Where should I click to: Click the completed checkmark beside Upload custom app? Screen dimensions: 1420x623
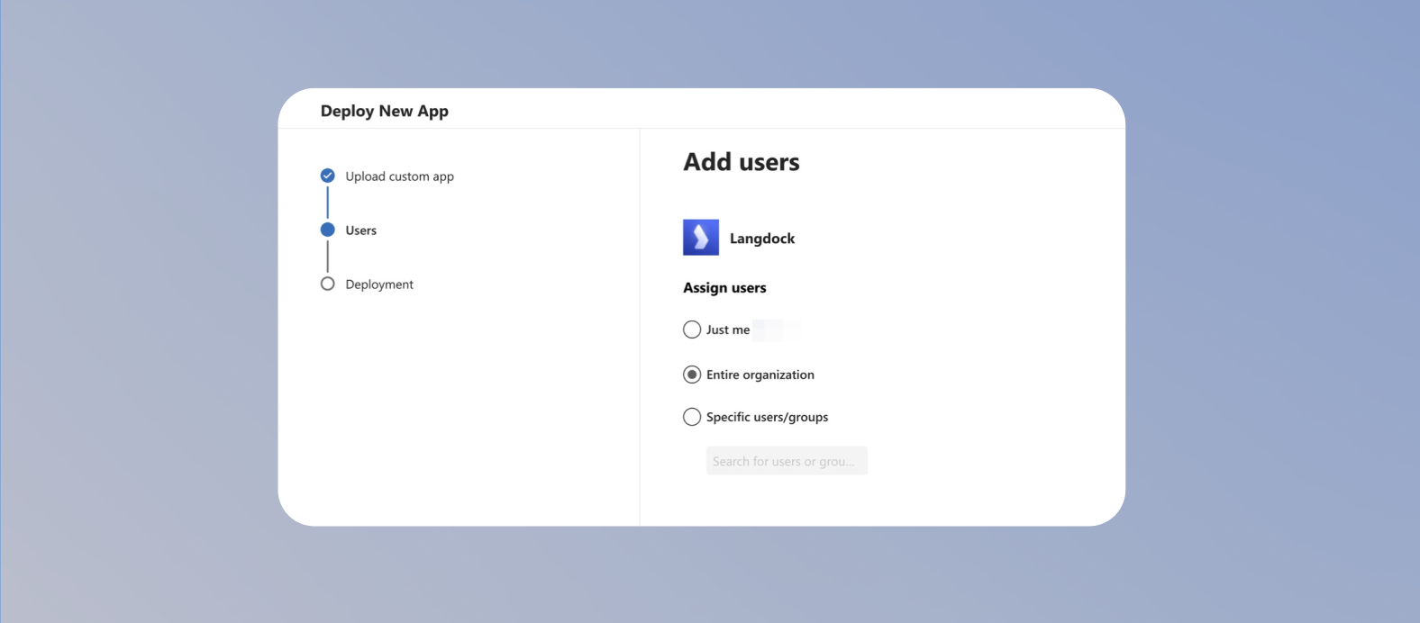(x=328, y=176)
